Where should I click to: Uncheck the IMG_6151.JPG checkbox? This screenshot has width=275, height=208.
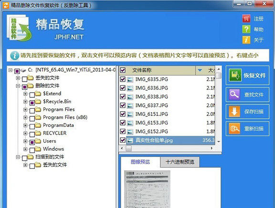coord(123,114)
